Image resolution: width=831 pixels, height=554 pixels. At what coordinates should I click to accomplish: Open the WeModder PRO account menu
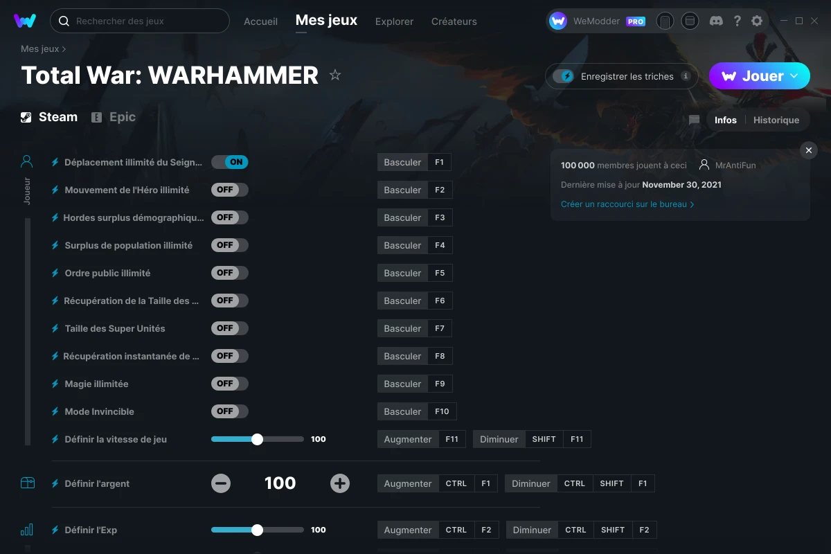click(597, 21)
